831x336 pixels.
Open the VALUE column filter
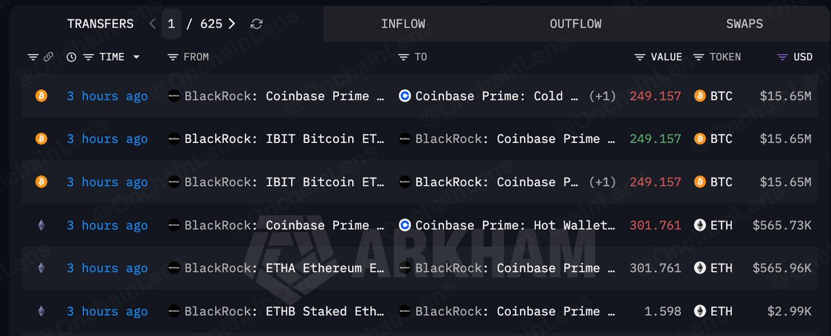[640, 57]
